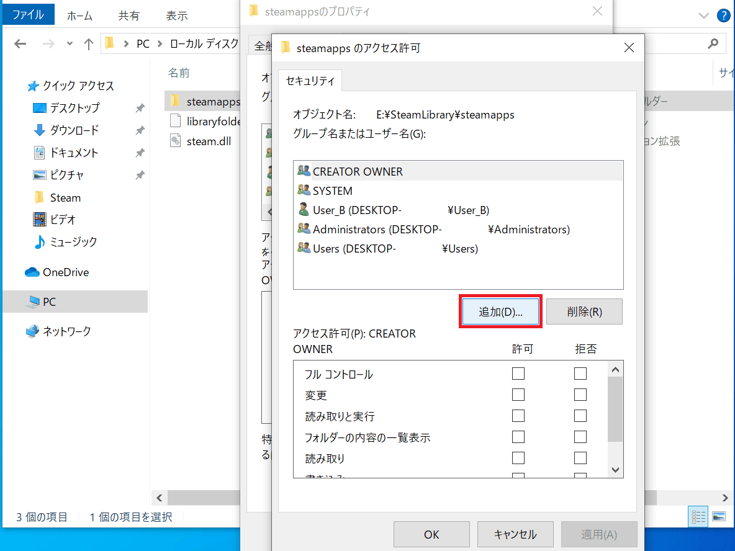Switch to large icons view icon
735x551 pixels.
[x=719, y=517]
